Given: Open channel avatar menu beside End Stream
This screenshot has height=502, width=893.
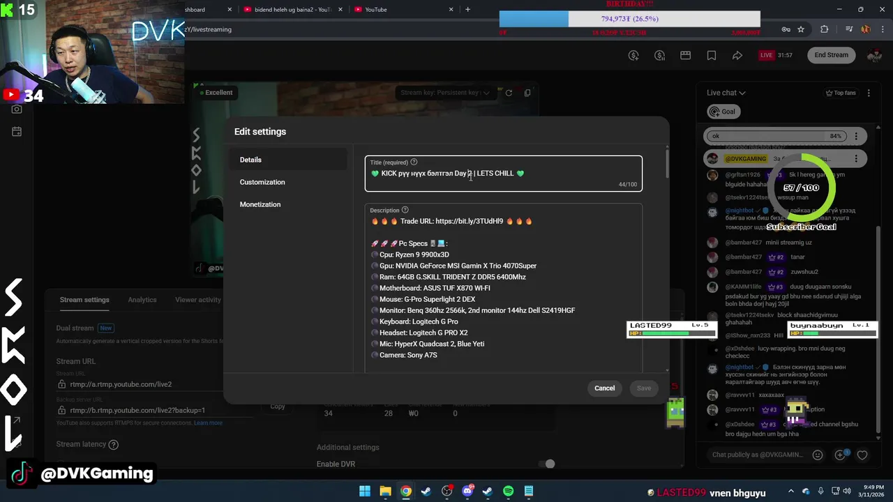Looking at the screenshot, I should 874,55.
